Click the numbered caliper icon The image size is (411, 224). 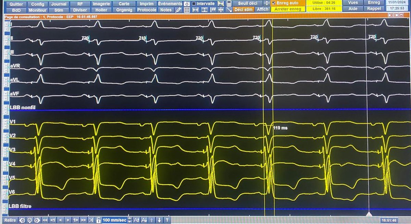tap(213, 10)
